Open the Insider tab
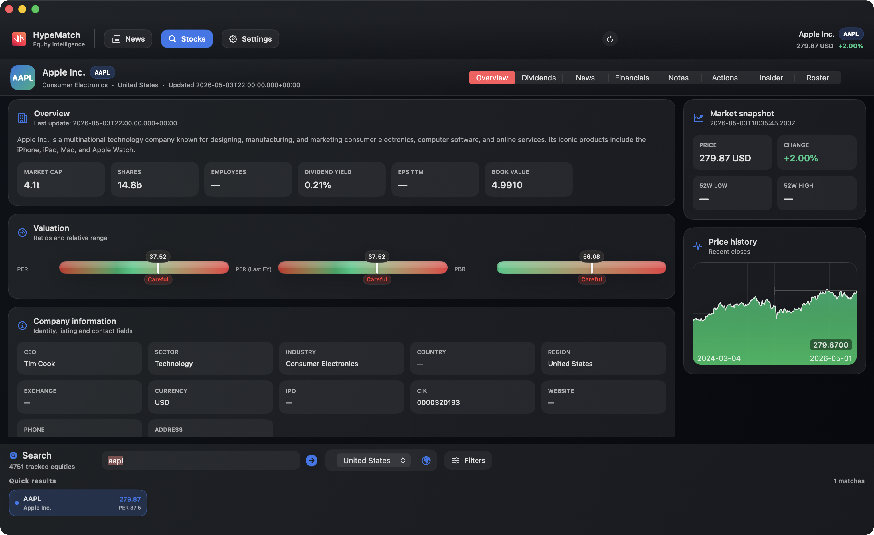Image resolution: width=874 pixels, height=535 pixels. pos(771,78)
